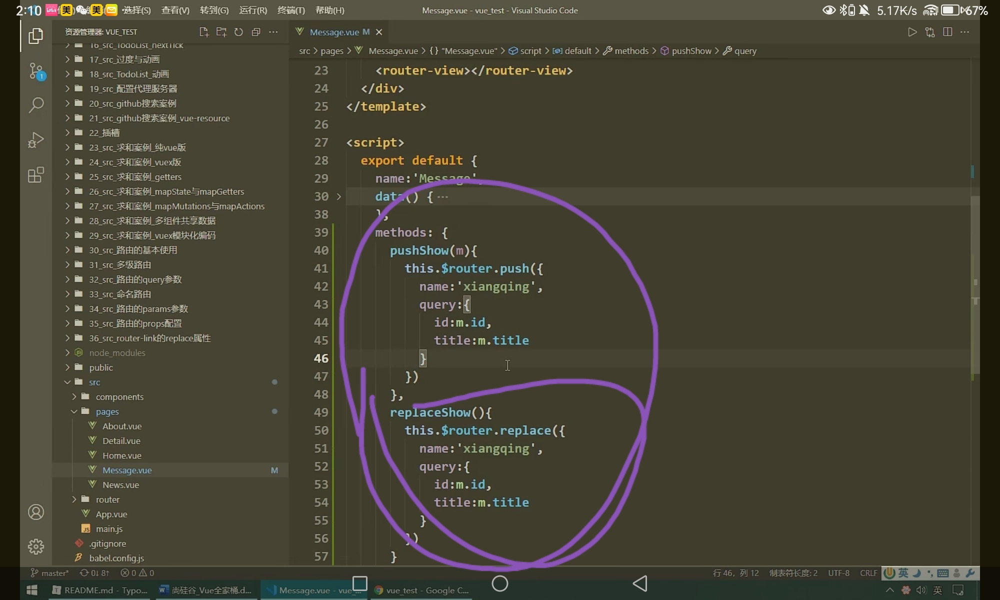Image resolution: width=1000 pixels, height=600 pixels.
Task: Open the Source Control activity bar icon
Action: pyautogui.click(x=36, y=71)
